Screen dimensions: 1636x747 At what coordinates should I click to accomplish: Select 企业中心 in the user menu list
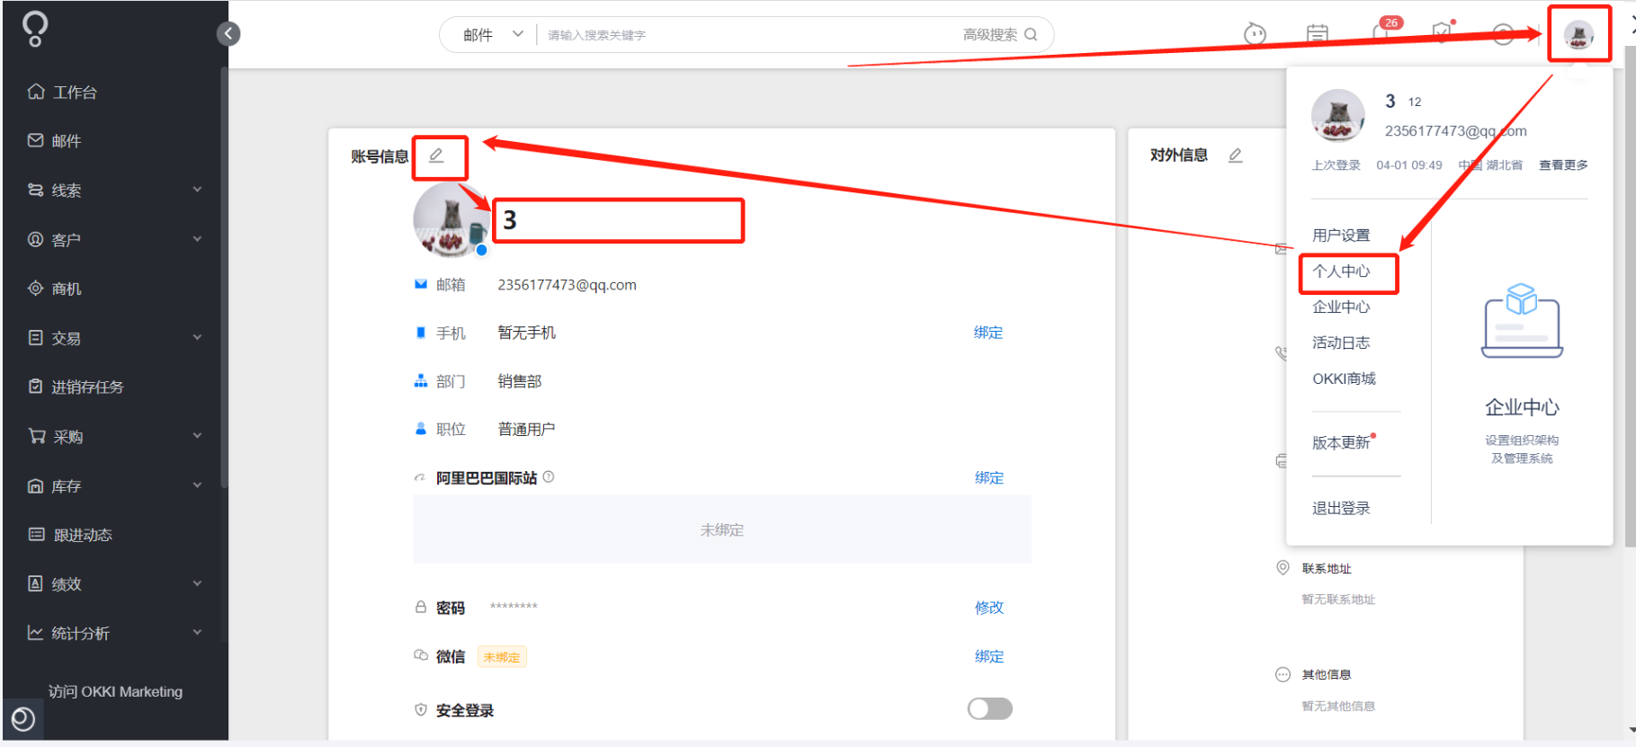[x=1341, y=307]
